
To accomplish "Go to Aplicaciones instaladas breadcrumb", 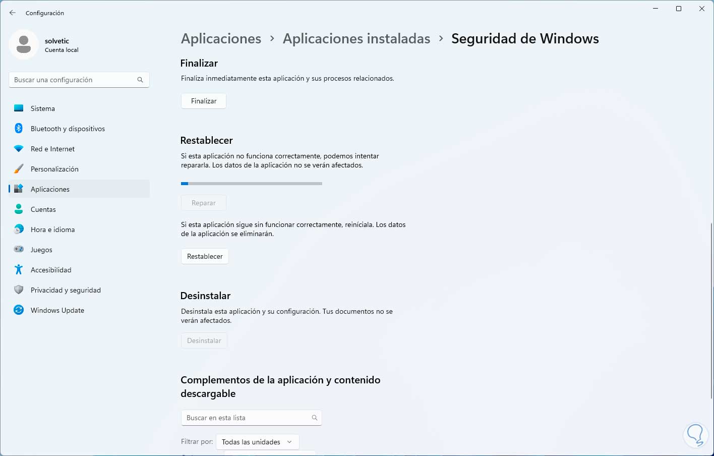I will tap(356, 39).
